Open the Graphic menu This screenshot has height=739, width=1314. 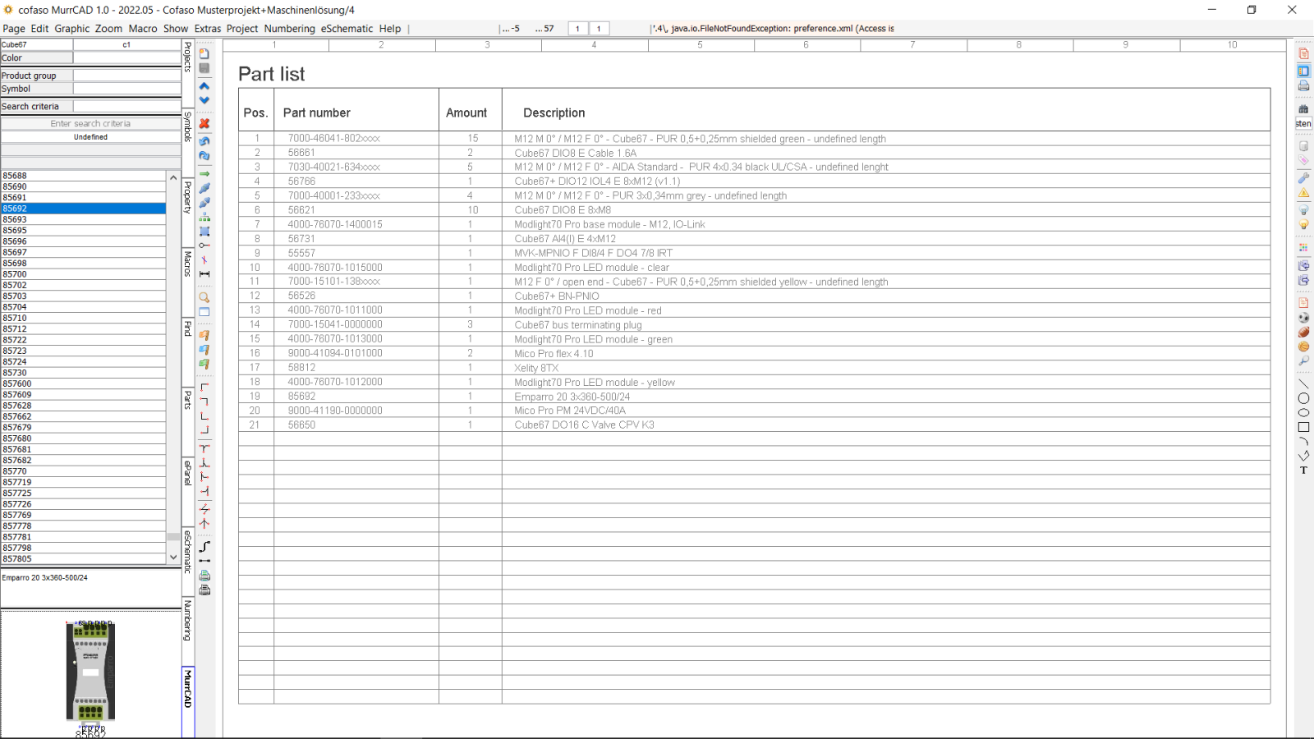coord(72,29)
